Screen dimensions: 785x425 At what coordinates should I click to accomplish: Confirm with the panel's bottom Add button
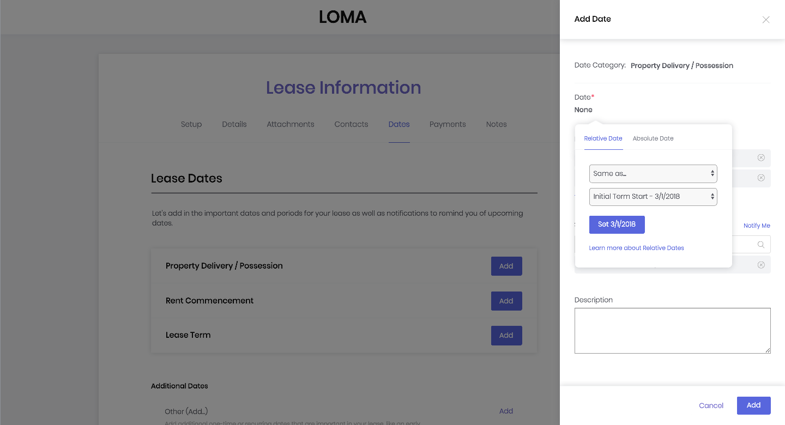(753, 405)
